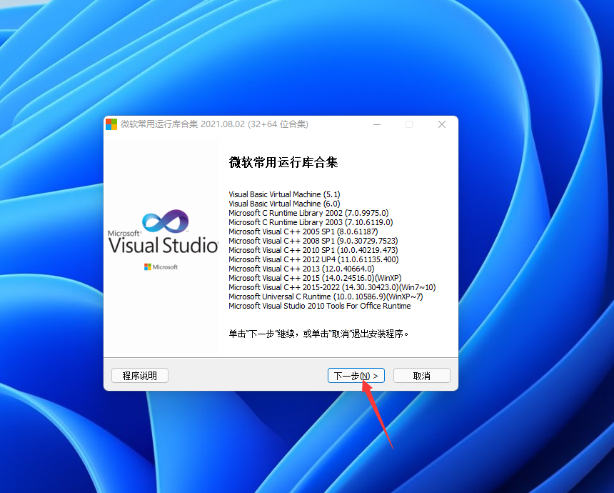Minimize the installer window
614x493 pixels.
pos(377,124)
